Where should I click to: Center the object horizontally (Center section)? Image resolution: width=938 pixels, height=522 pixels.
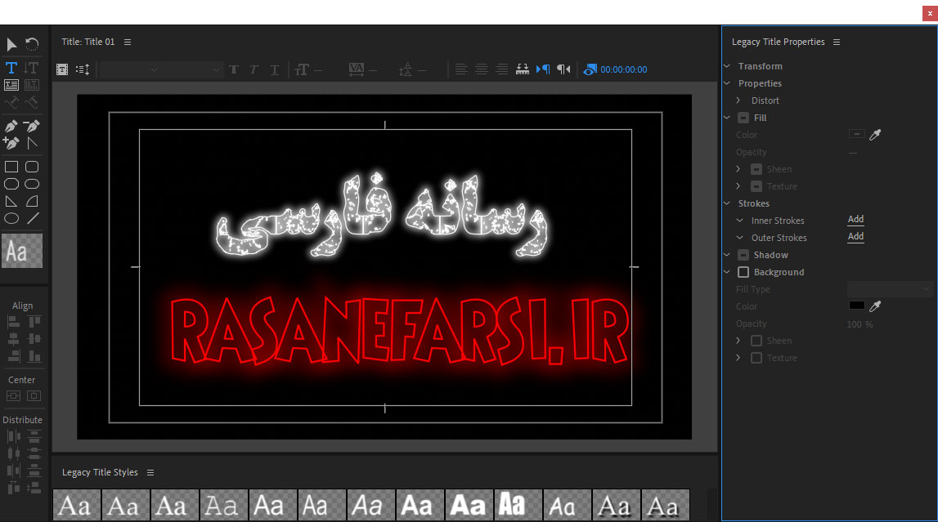point(13,396)
